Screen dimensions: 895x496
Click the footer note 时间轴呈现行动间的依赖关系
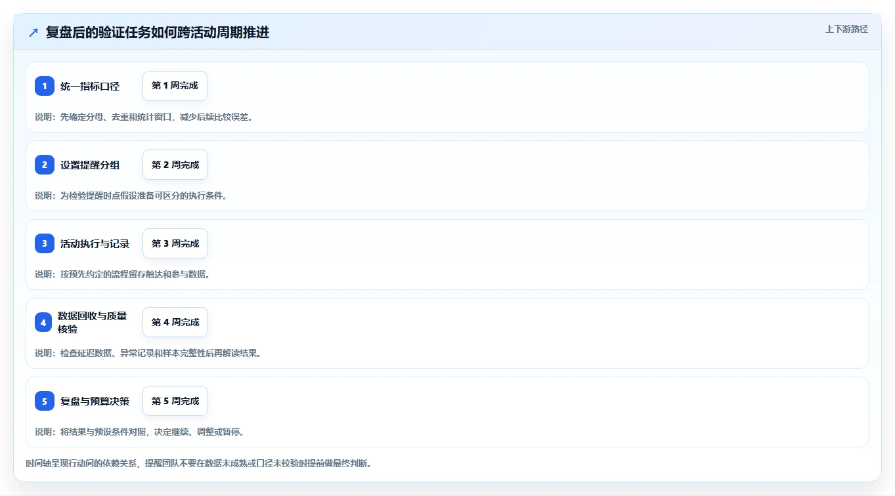[83, 463]
